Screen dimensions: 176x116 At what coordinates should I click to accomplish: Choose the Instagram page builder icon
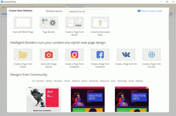pos(75,55)
